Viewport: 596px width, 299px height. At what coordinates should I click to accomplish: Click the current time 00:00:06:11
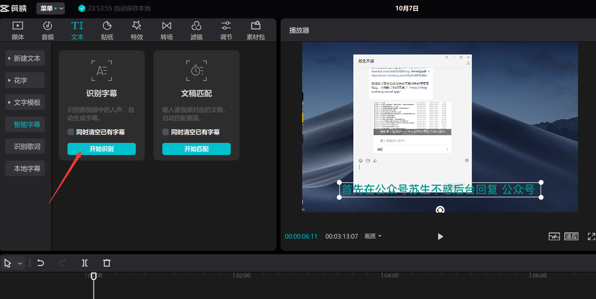coord(301,237)
